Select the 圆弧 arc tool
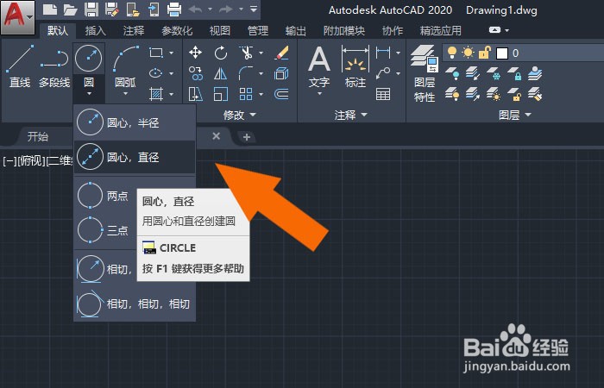Image resolution: width=604 pixels, height=388 pixels. [126, 66]
